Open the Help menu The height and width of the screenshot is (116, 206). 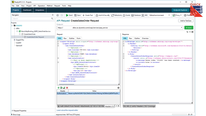coord(70,6)
